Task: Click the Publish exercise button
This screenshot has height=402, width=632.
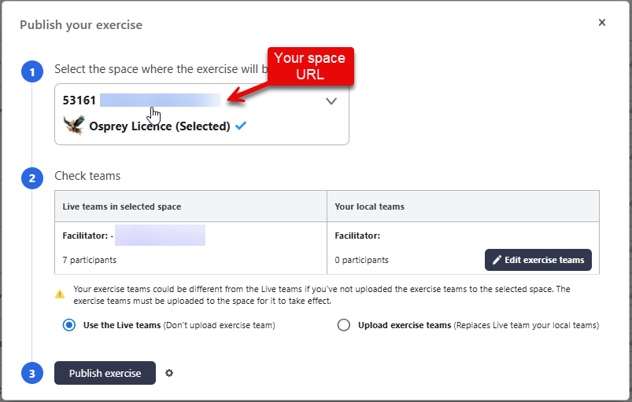Action: (105, 373)
